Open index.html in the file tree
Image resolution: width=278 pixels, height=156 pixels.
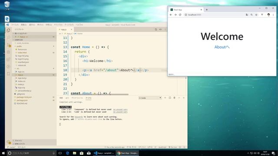tap(22, 52)
